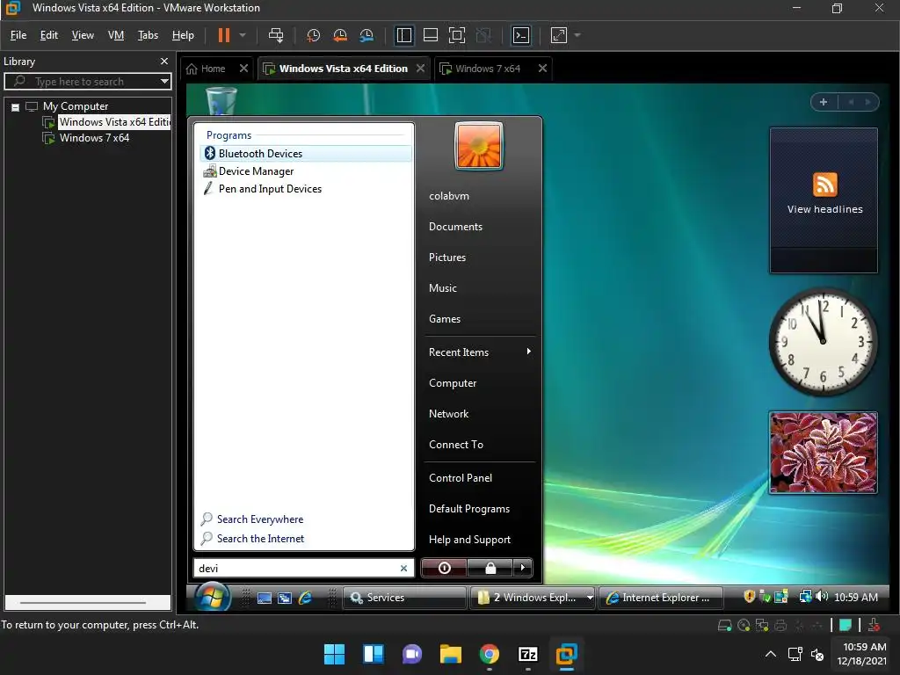Open 7-Zip from host taskbar
900x675 pixels.
[x=527, y=654]
